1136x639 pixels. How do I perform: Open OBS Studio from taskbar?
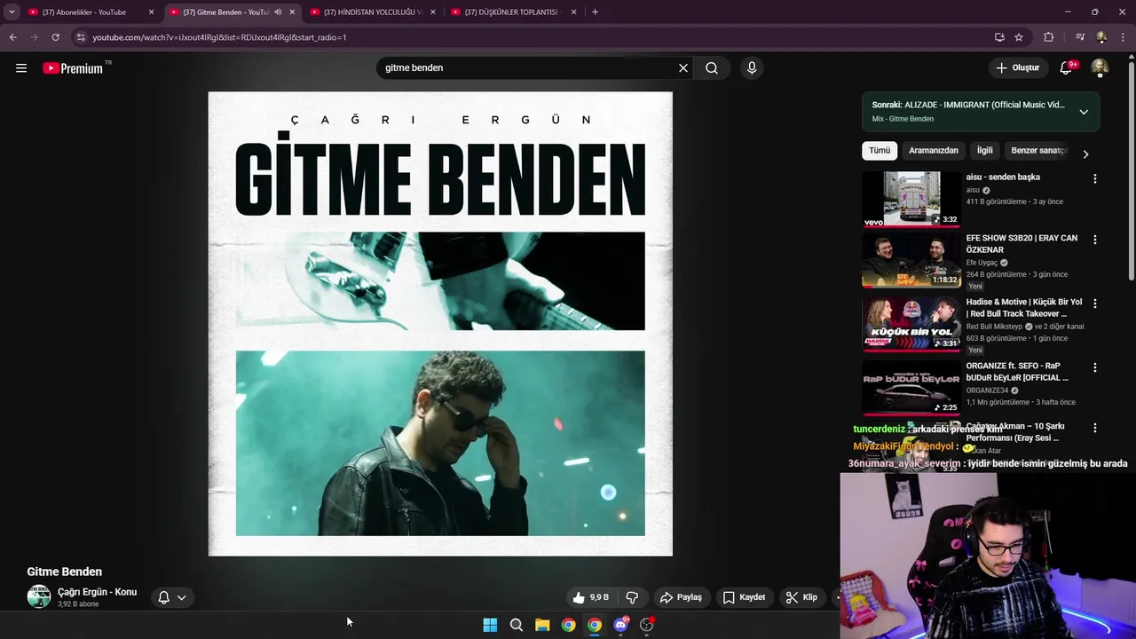coord(647,625)
